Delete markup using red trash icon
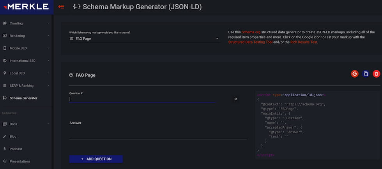This screenshot has height=169, width=382. 377,74
